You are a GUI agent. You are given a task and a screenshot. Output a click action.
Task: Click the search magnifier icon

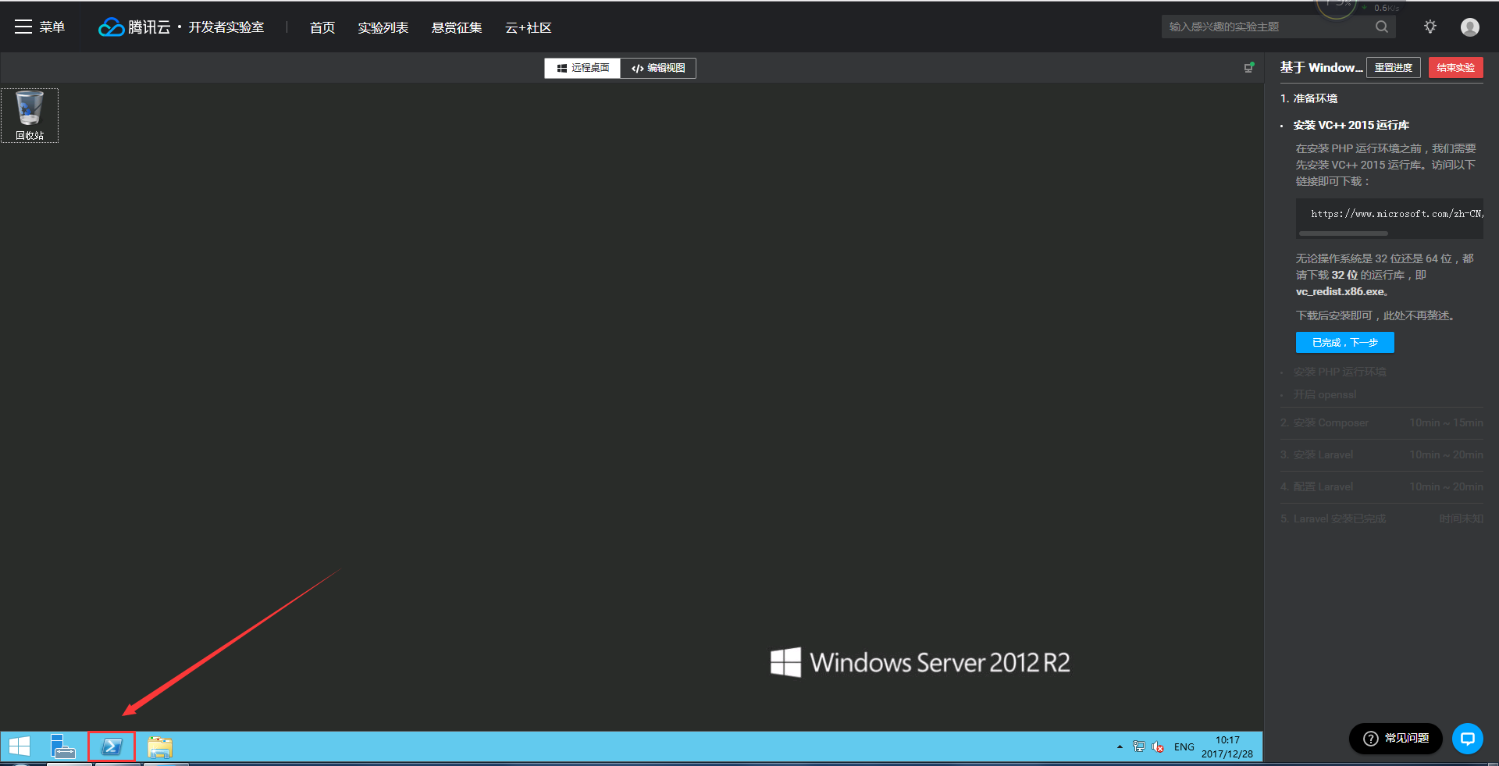coord(1382,27)
